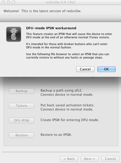Choose the DFU IPSW button
Screen dimensions: 121x163
pos(21,121)
